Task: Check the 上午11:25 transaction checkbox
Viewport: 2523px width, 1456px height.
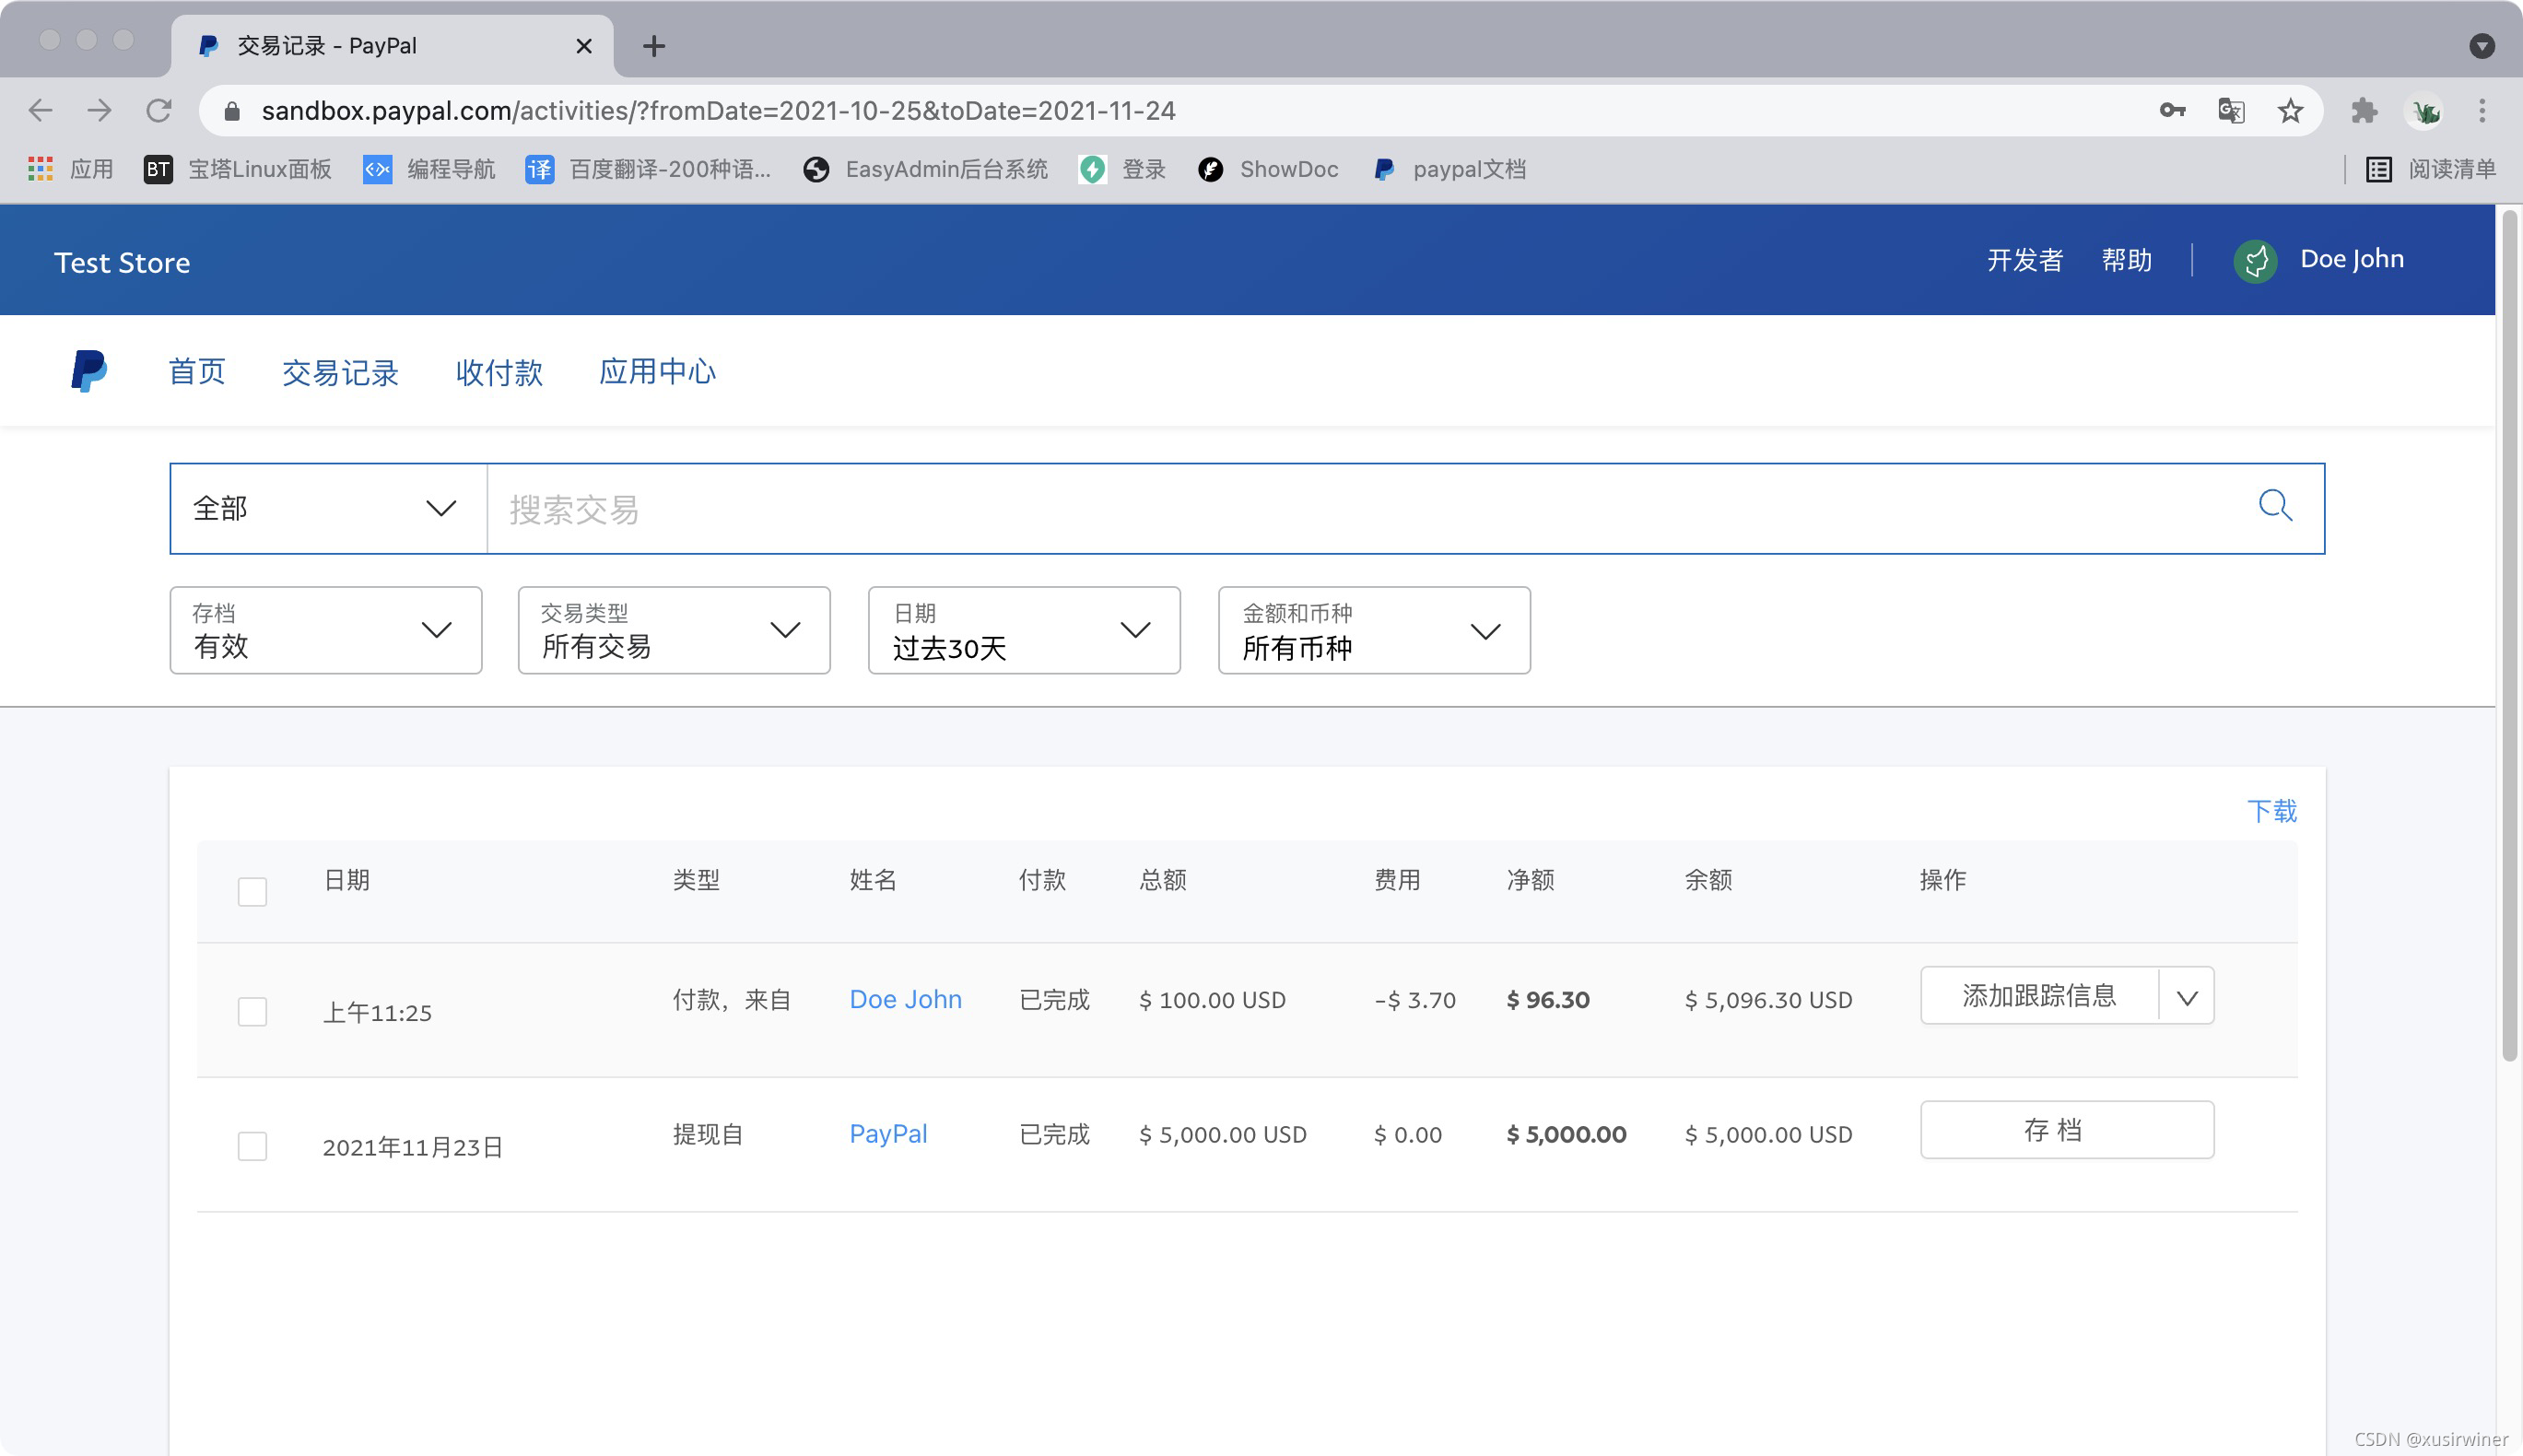Action: tap(252, 1011)
